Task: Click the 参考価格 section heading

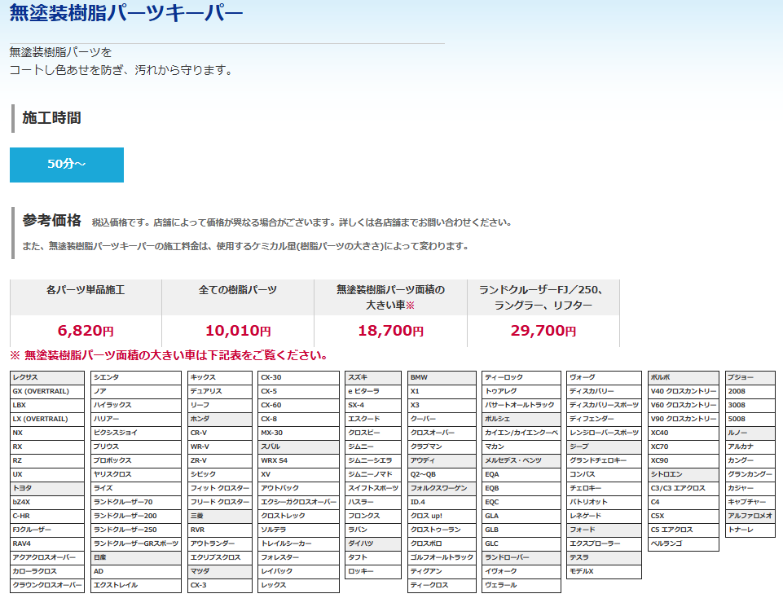Action: 51,220
